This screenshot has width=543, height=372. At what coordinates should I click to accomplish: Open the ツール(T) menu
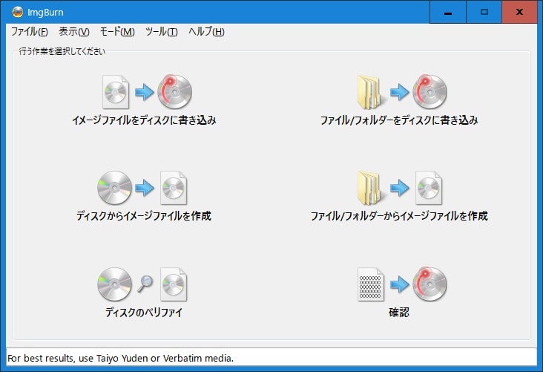[162, 31]
